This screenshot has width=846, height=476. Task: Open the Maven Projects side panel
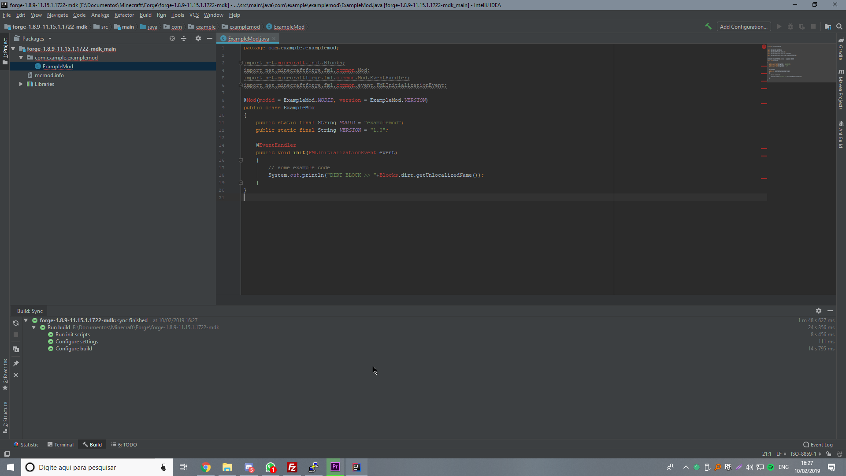(841, 89)
